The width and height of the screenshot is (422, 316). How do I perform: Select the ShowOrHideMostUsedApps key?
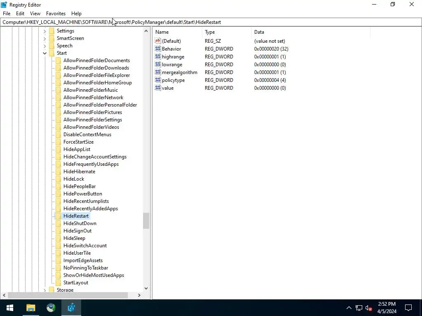point(94,275)
